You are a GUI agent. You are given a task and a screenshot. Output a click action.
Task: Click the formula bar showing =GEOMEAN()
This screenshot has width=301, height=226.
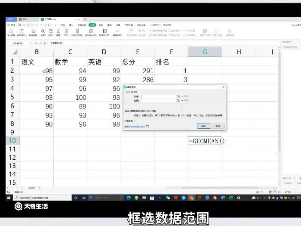point(163,43)
